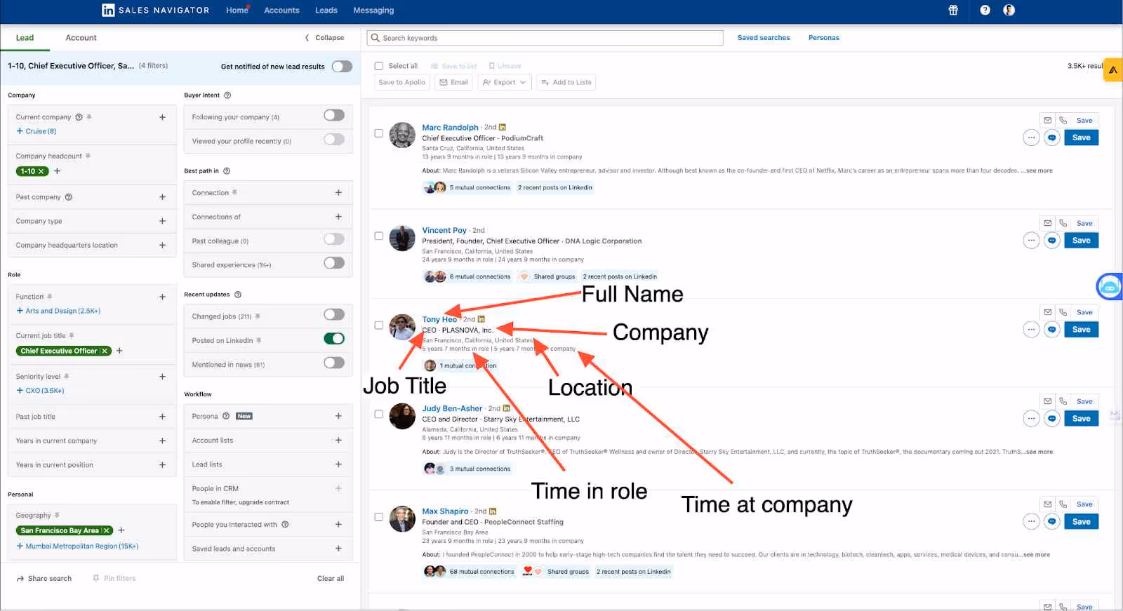Viewport: 1123px width, 611px height.
Task: Click phone icon for Marc Randolph
Action: point(1063,120)
